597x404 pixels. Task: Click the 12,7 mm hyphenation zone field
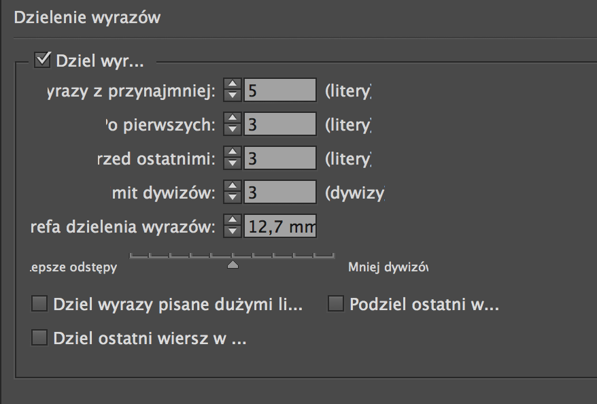coord(279,226)
